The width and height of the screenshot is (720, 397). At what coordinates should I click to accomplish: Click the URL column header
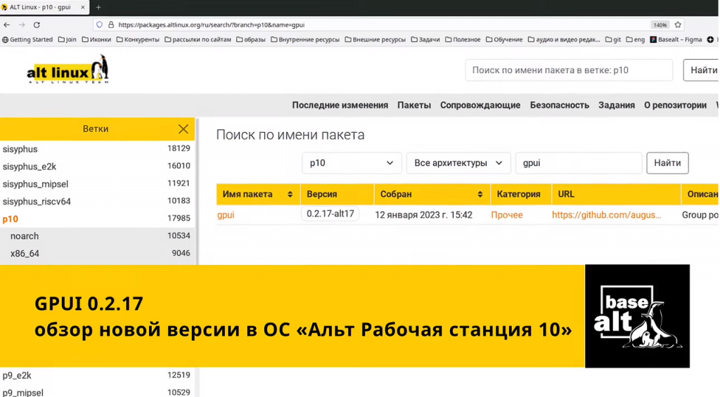(616, 194)
